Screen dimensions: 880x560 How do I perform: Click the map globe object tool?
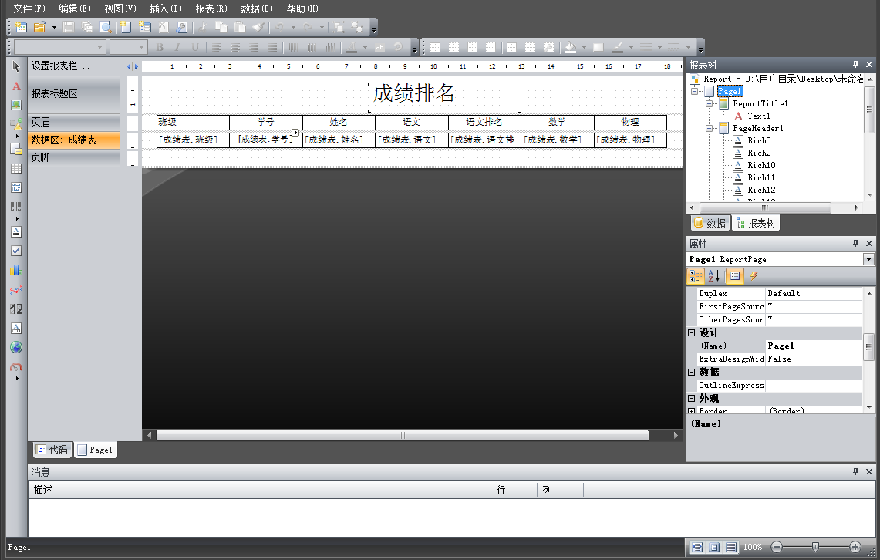coord(16,347)
